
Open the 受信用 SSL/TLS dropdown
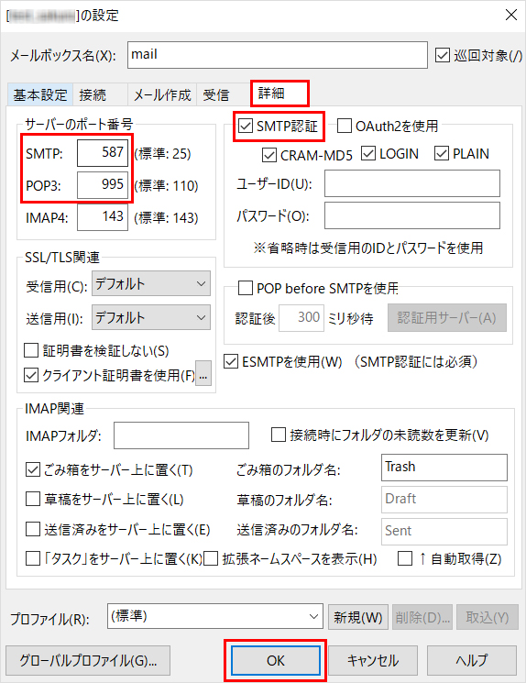tap(151, 283)
